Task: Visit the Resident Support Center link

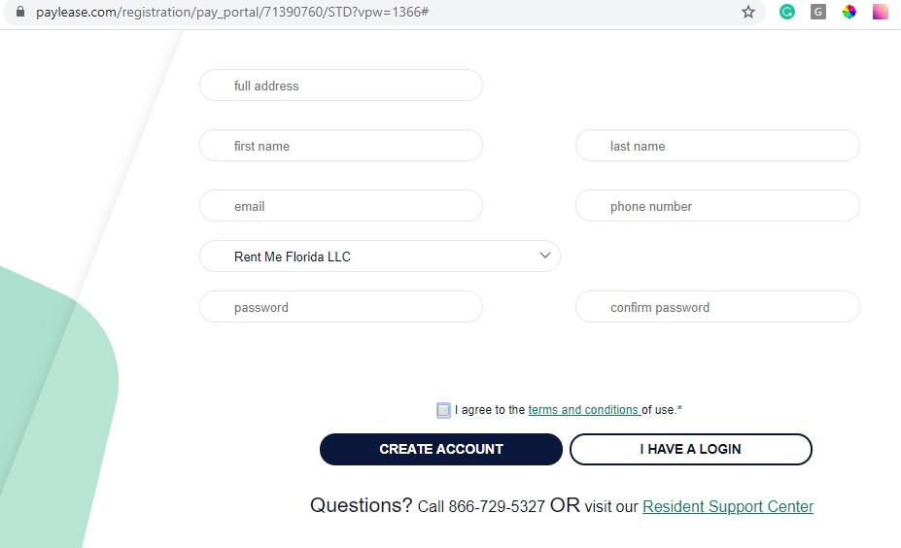Action: pyautogui.click(x=728, y=506)
